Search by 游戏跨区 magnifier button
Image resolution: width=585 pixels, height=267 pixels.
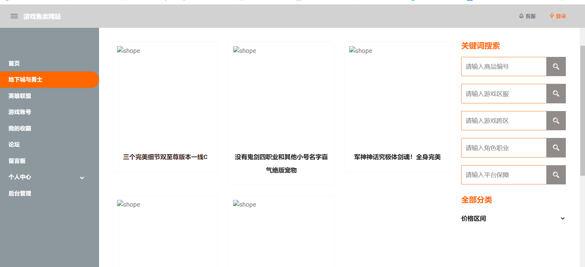556,121
